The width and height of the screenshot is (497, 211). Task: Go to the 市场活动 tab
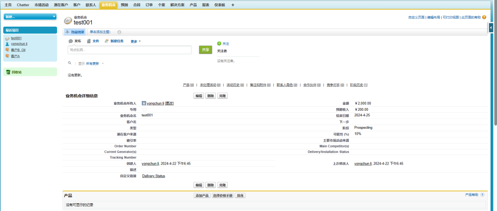[x=41, y=5]
